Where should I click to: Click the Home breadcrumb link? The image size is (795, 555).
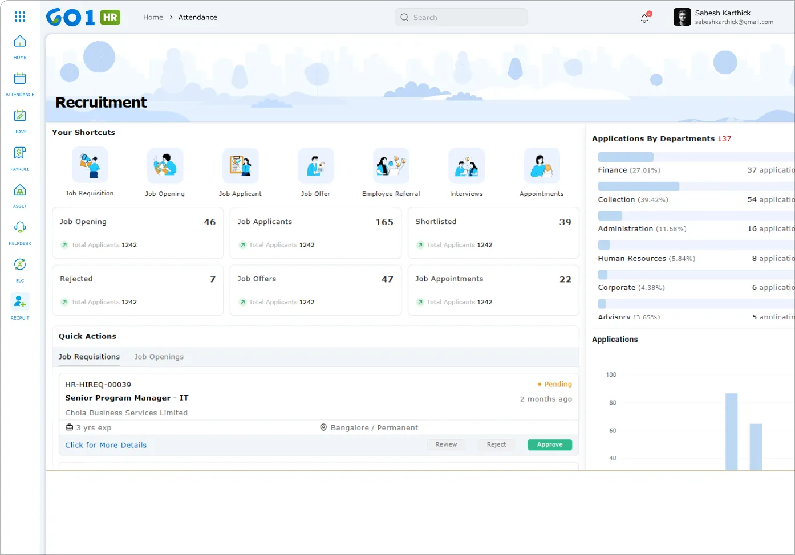153,17
